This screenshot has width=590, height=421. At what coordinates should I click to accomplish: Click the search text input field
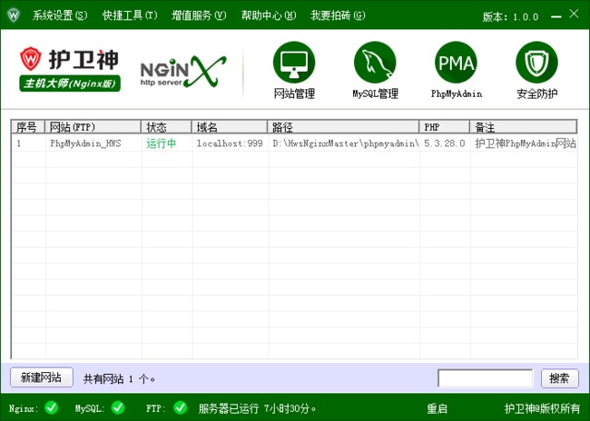point(485,378)
